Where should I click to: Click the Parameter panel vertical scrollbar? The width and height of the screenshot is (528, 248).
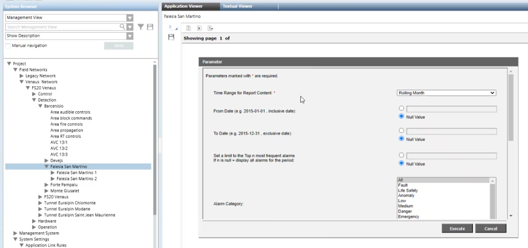[x=511, y=108]
